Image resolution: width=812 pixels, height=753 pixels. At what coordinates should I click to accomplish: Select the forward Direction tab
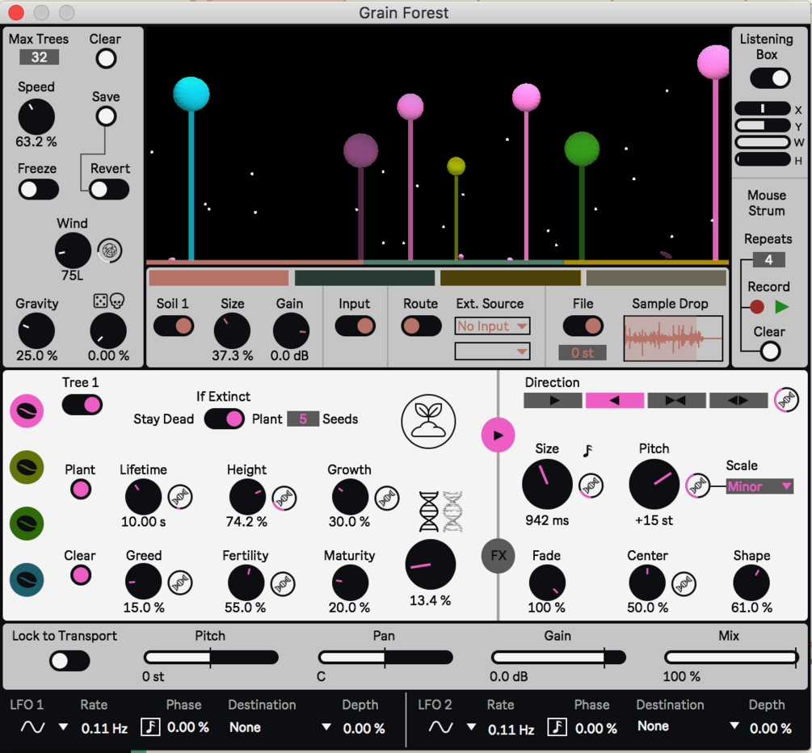(x=553, y=400)
